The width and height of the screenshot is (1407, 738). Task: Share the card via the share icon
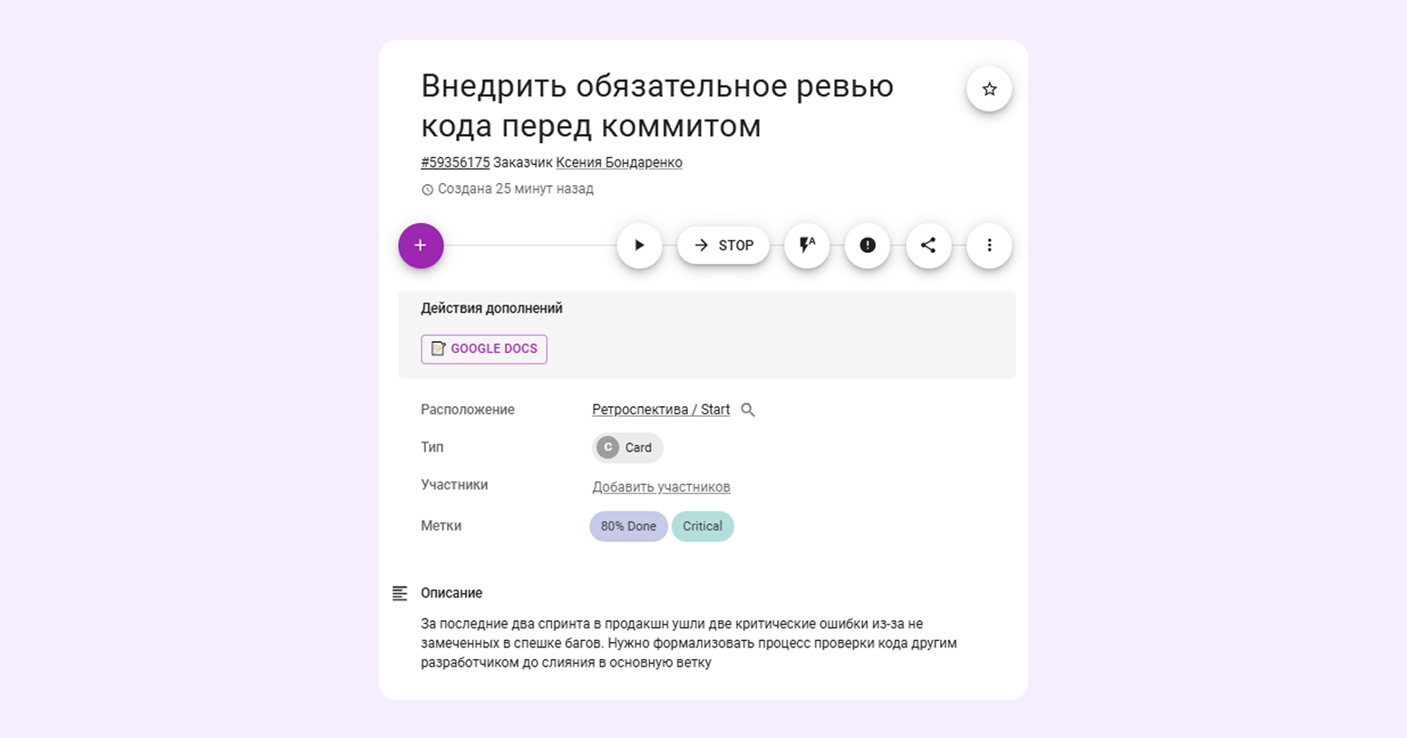928,246
